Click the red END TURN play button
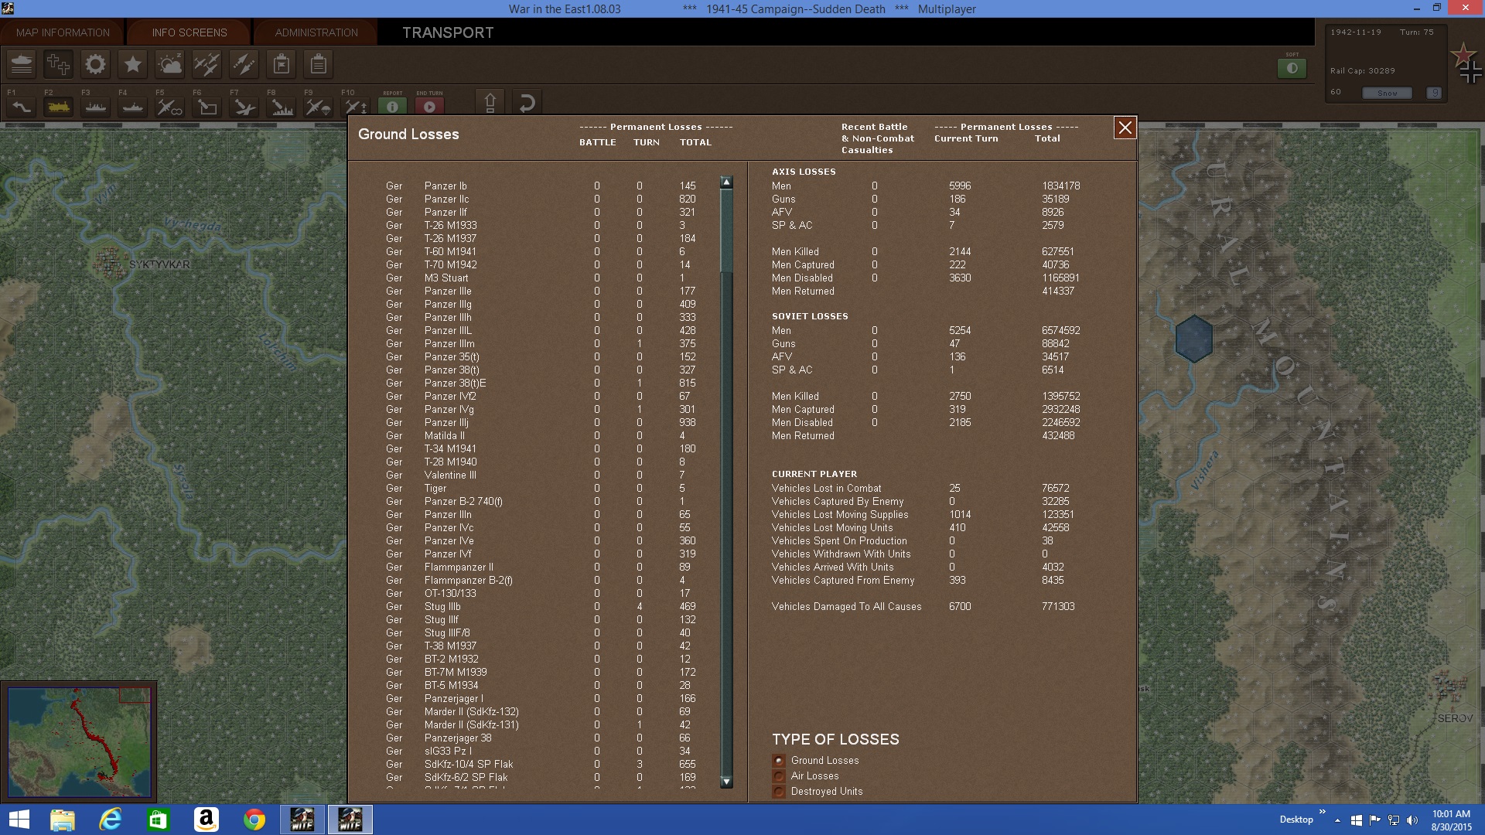1485x835 pixels. tap(430, 107)
